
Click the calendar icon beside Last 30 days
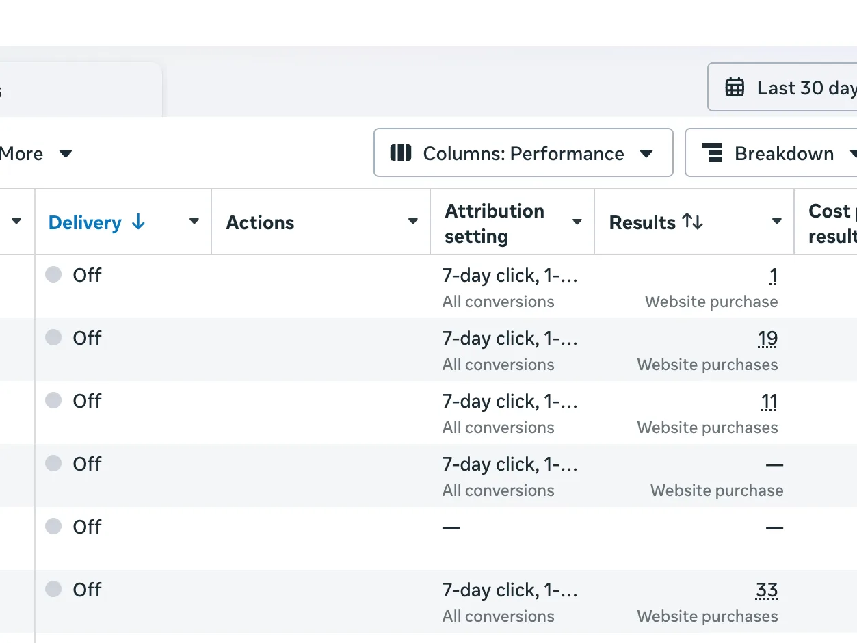[x=735, y=88]
